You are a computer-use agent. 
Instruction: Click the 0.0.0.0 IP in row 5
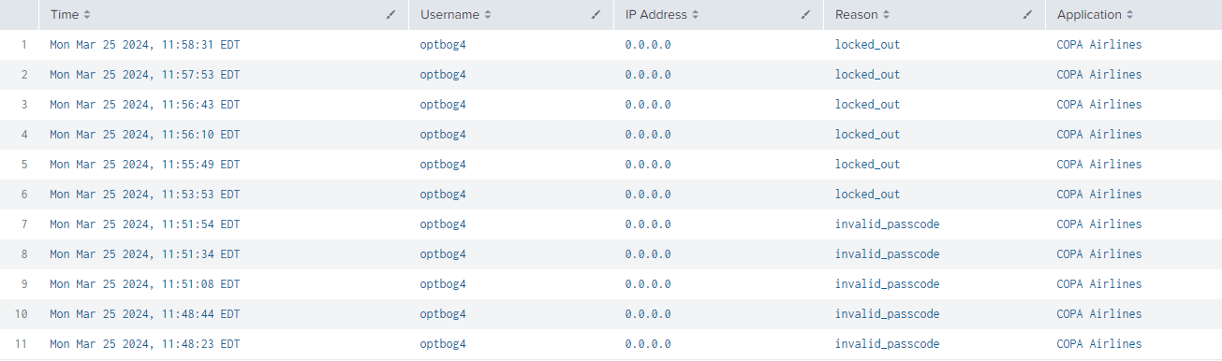coord(648,165)
